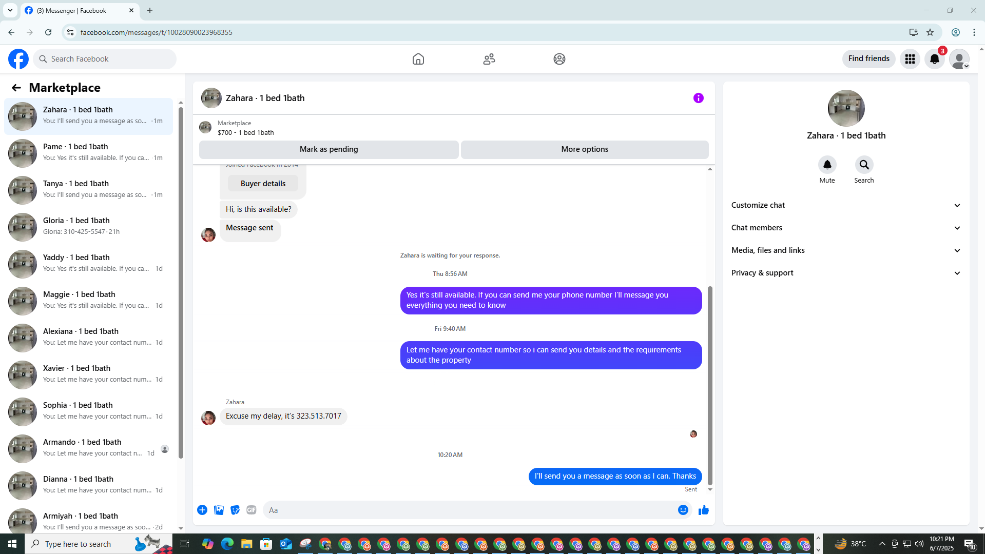
Task: Open a new browser tab
Action: (150, 10)
